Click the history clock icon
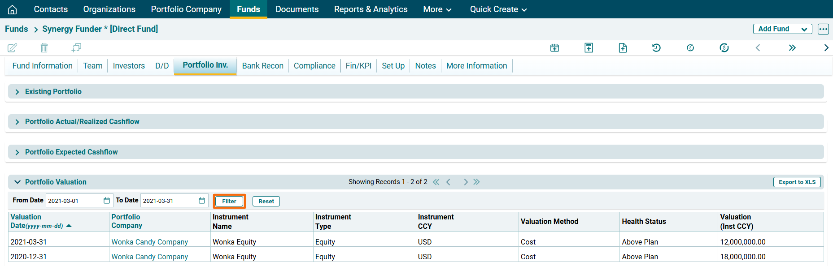The image size is (833, 266). coord(656,48)
